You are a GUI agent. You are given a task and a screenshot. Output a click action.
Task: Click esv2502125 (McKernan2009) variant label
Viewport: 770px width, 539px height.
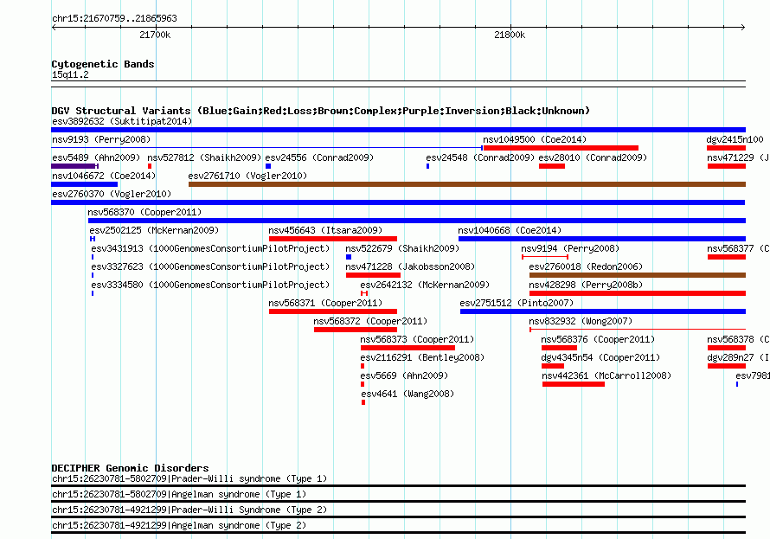[x=154, y=230]
